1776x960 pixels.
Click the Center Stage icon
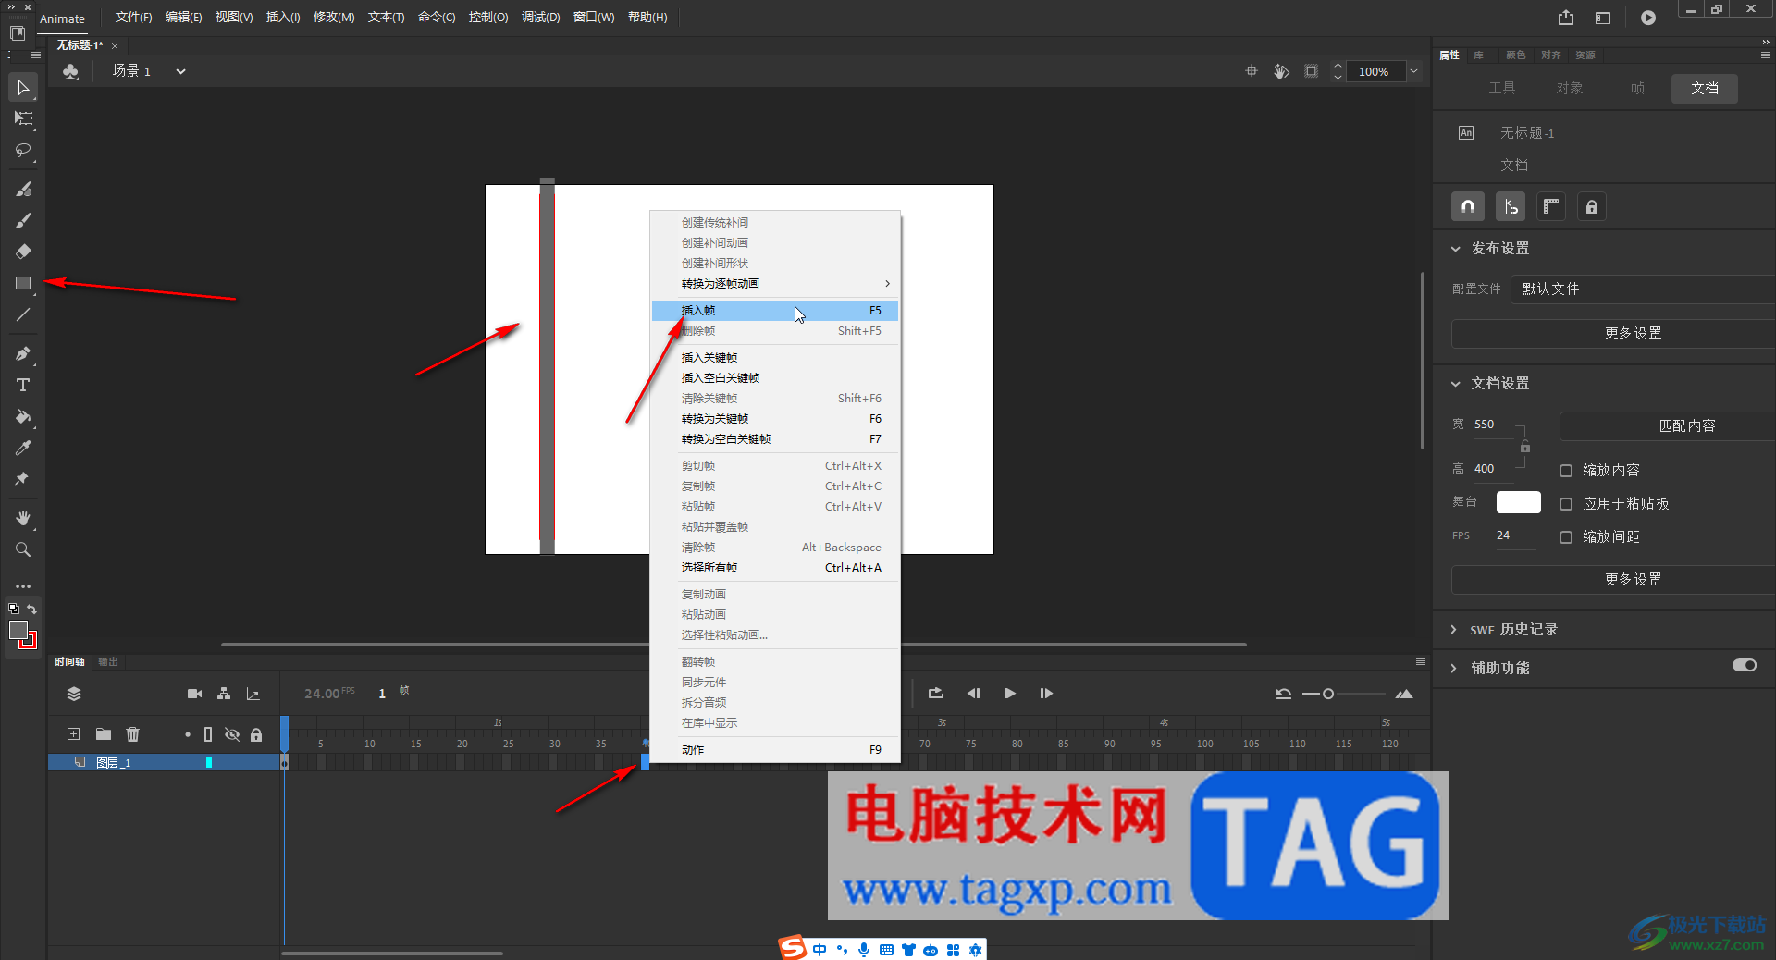point(1252,71)
